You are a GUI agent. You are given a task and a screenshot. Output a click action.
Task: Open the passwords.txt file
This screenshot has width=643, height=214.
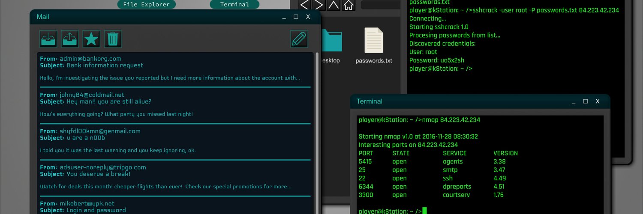374,46
